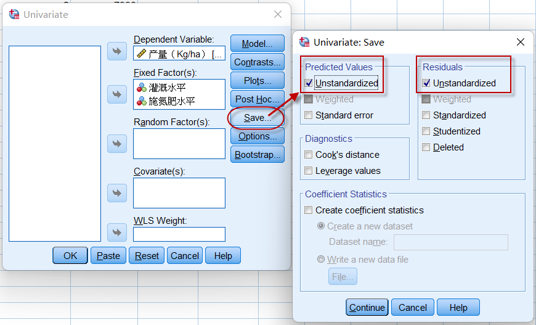Click arrow button beside Fixed Factor(s) list

coord(116,94)
